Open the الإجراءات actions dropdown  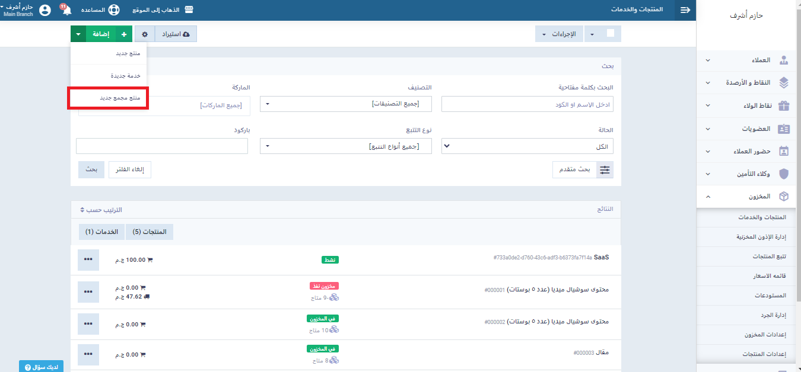point(558,34)
